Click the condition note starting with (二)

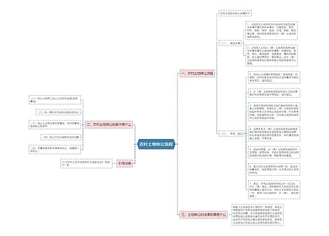click(x=58, y=112)
